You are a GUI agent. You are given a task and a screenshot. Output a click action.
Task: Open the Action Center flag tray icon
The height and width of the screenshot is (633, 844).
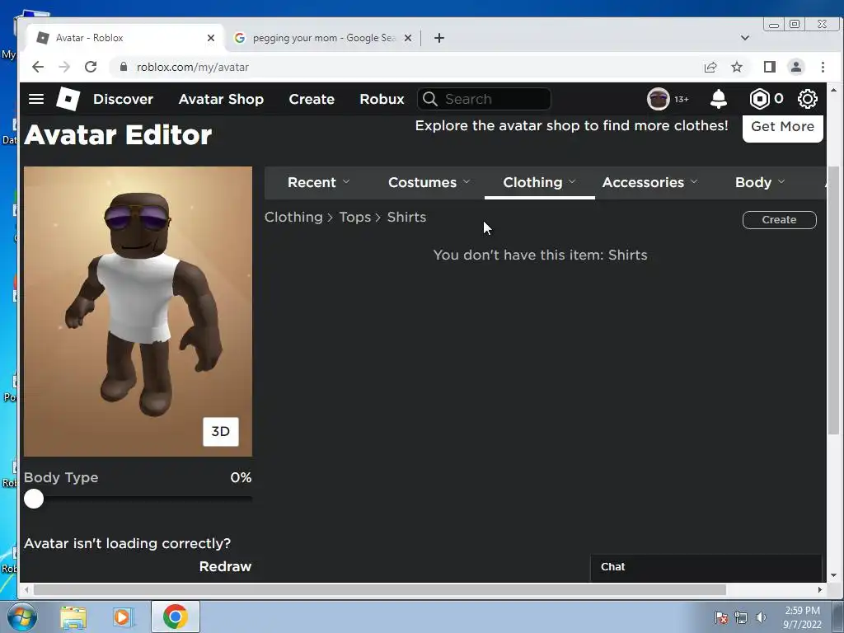pyautogui.click(x=720, y=617)
